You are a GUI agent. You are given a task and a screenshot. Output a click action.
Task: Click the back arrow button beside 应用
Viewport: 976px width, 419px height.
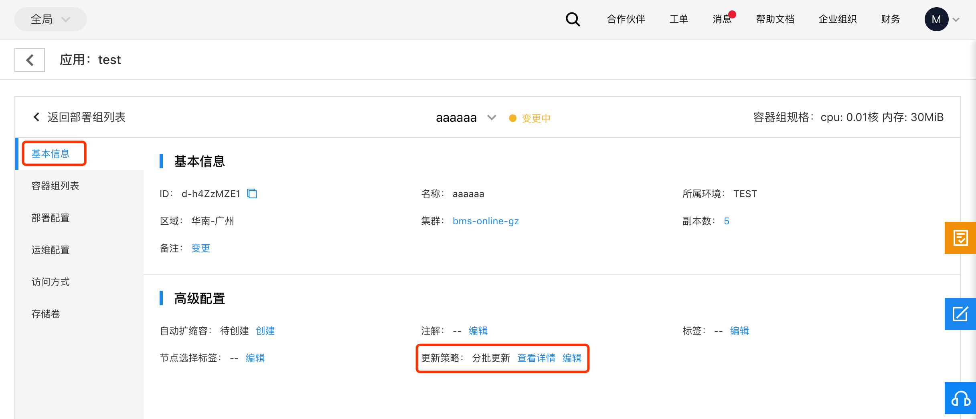(30, 60)
